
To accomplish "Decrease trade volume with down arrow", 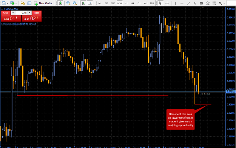I will 13,13.
